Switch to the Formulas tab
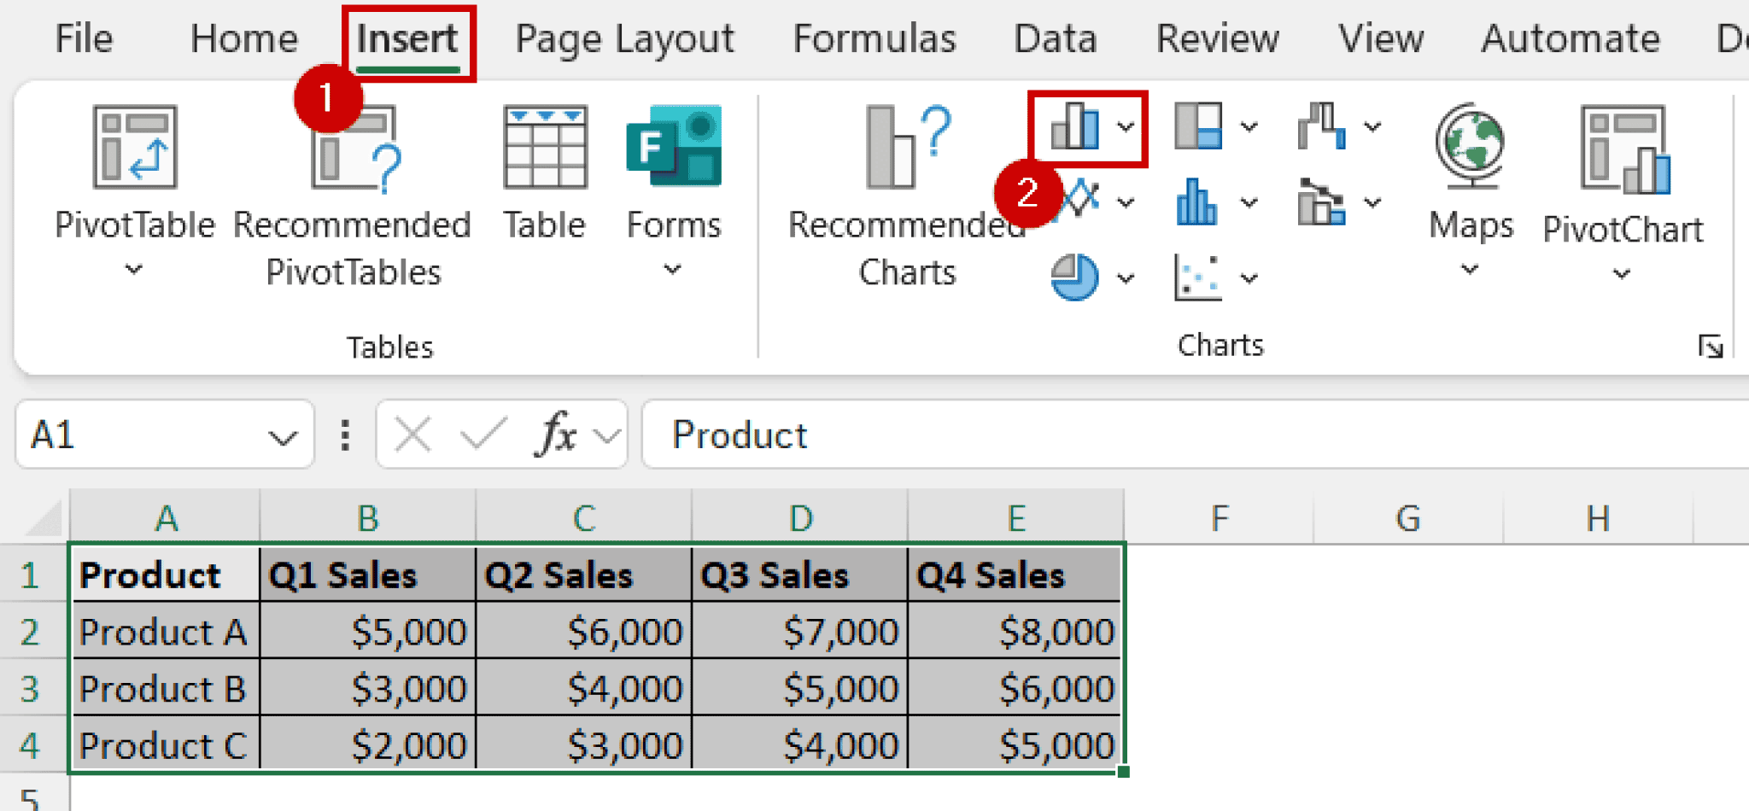This screenshot has height=811, width=1749. click(x=874, y=38)
